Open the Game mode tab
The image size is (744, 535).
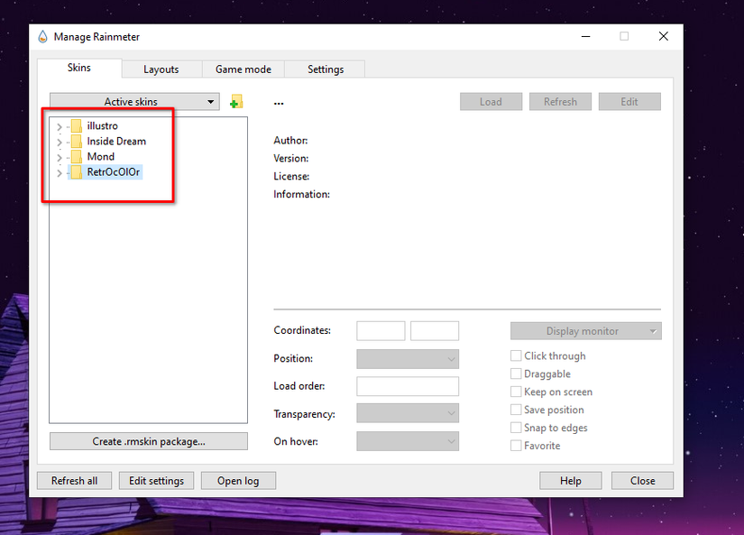(x=243, y=69)
